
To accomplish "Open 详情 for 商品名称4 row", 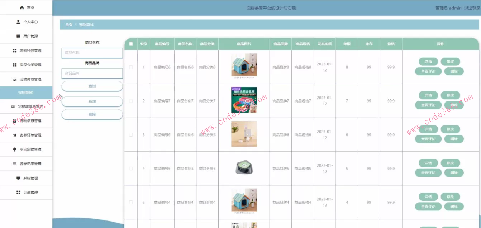I will click(x=428, y=197).
